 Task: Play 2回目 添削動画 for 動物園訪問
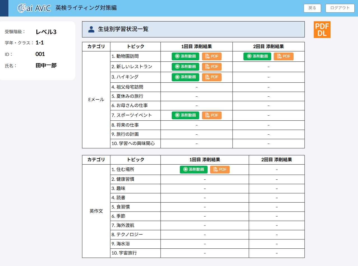(257, 56)
